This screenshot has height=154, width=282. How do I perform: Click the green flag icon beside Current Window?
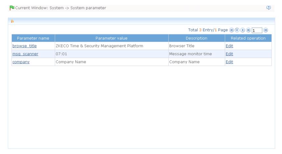pyautogui.click(x=12, y=8)
